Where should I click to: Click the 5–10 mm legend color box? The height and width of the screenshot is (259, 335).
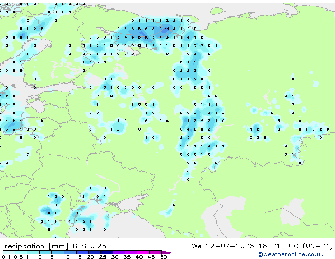pyautogui.click(x=58, y=252)
